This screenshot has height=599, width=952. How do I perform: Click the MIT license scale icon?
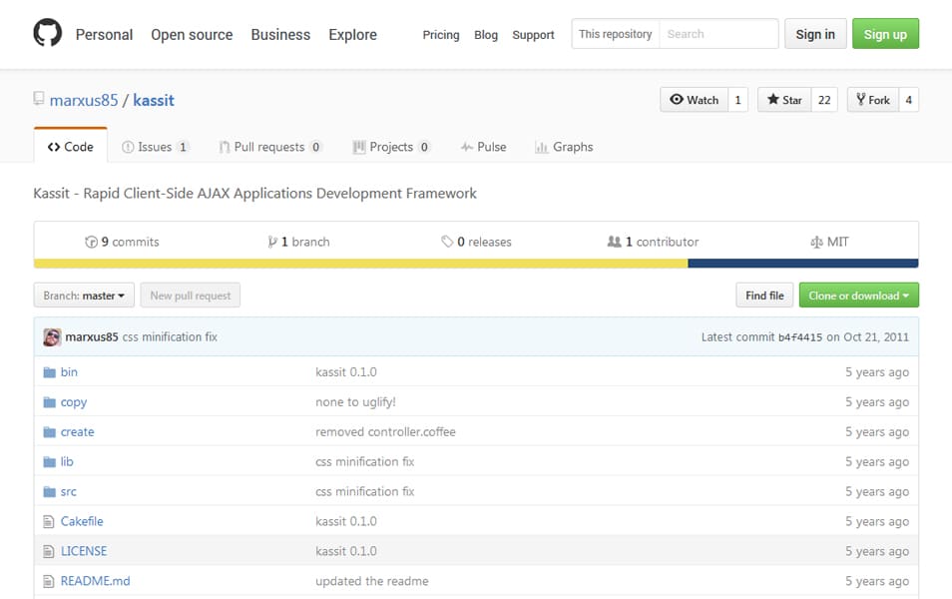[816, 243]
